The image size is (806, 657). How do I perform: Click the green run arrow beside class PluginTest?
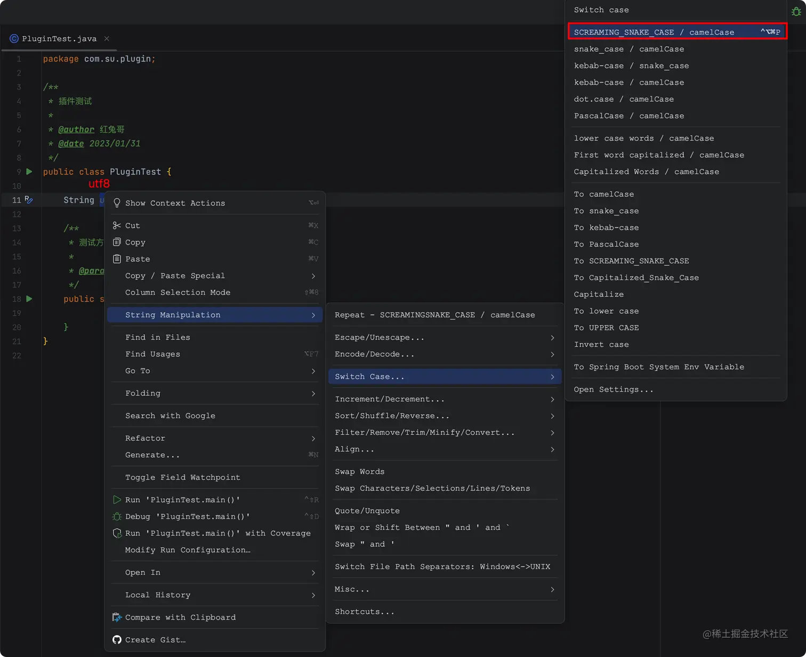(x=29, y=172)
